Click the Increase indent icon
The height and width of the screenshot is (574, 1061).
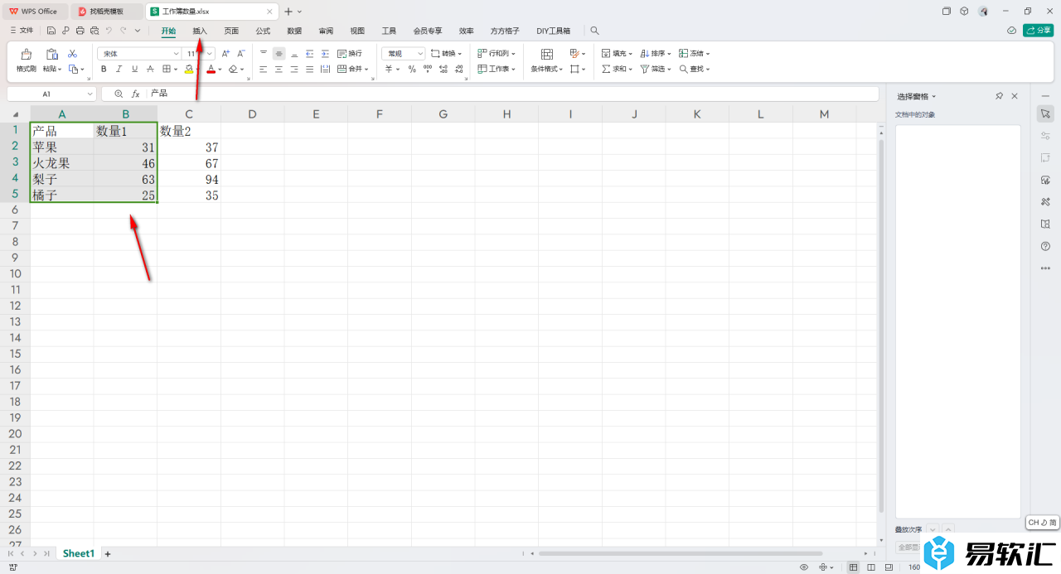coord(325,53)
